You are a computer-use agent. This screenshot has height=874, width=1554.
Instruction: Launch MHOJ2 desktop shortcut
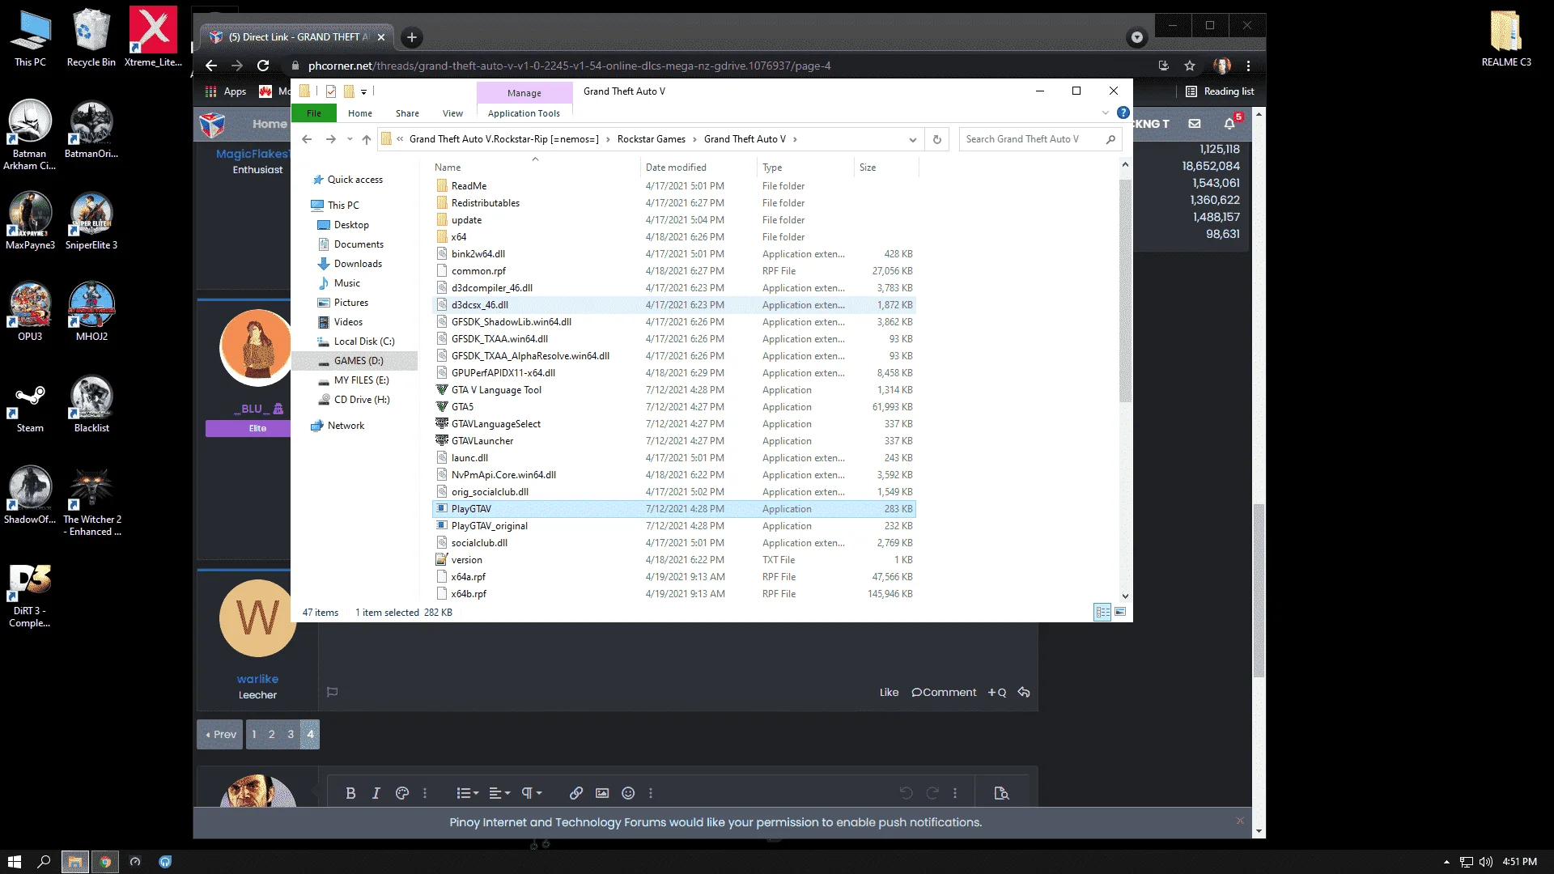[x=91, y=312]
